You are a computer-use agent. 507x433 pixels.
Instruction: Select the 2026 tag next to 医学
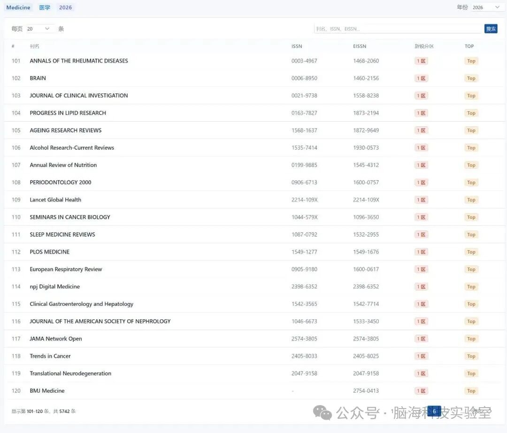point(65,8)
